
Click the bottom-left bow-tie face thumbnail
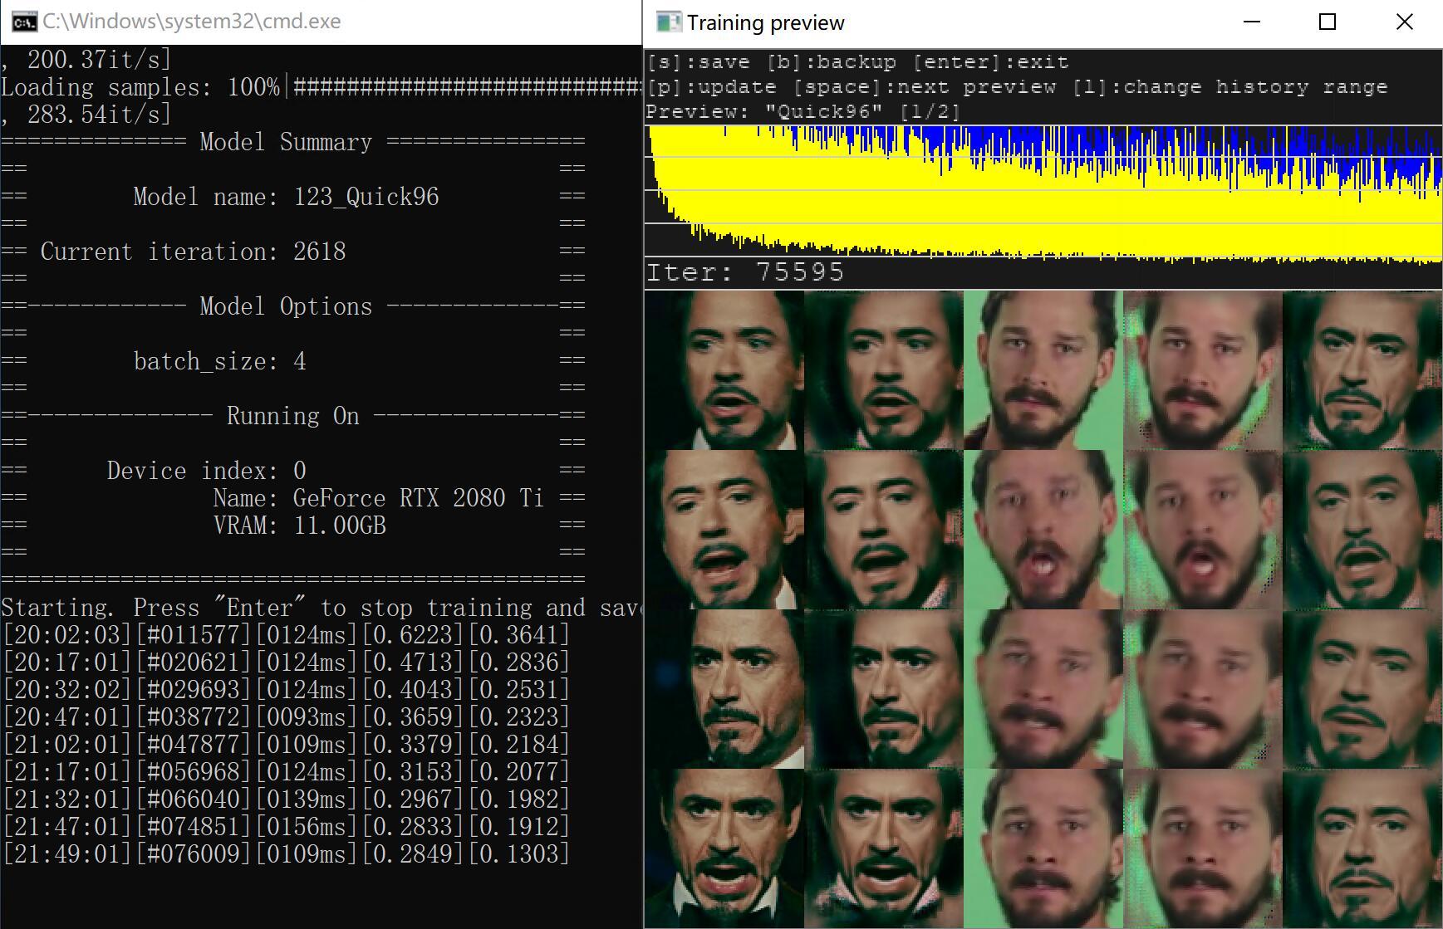tap(724, 848)
